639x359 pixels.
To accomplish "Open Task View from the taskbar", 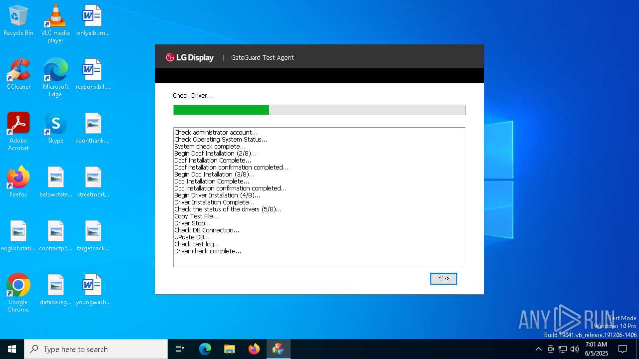I will click(180, 349).
